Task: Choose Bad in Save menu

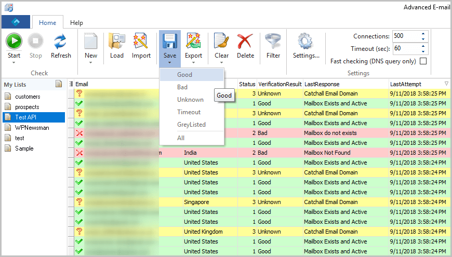Action: (192, 87)
